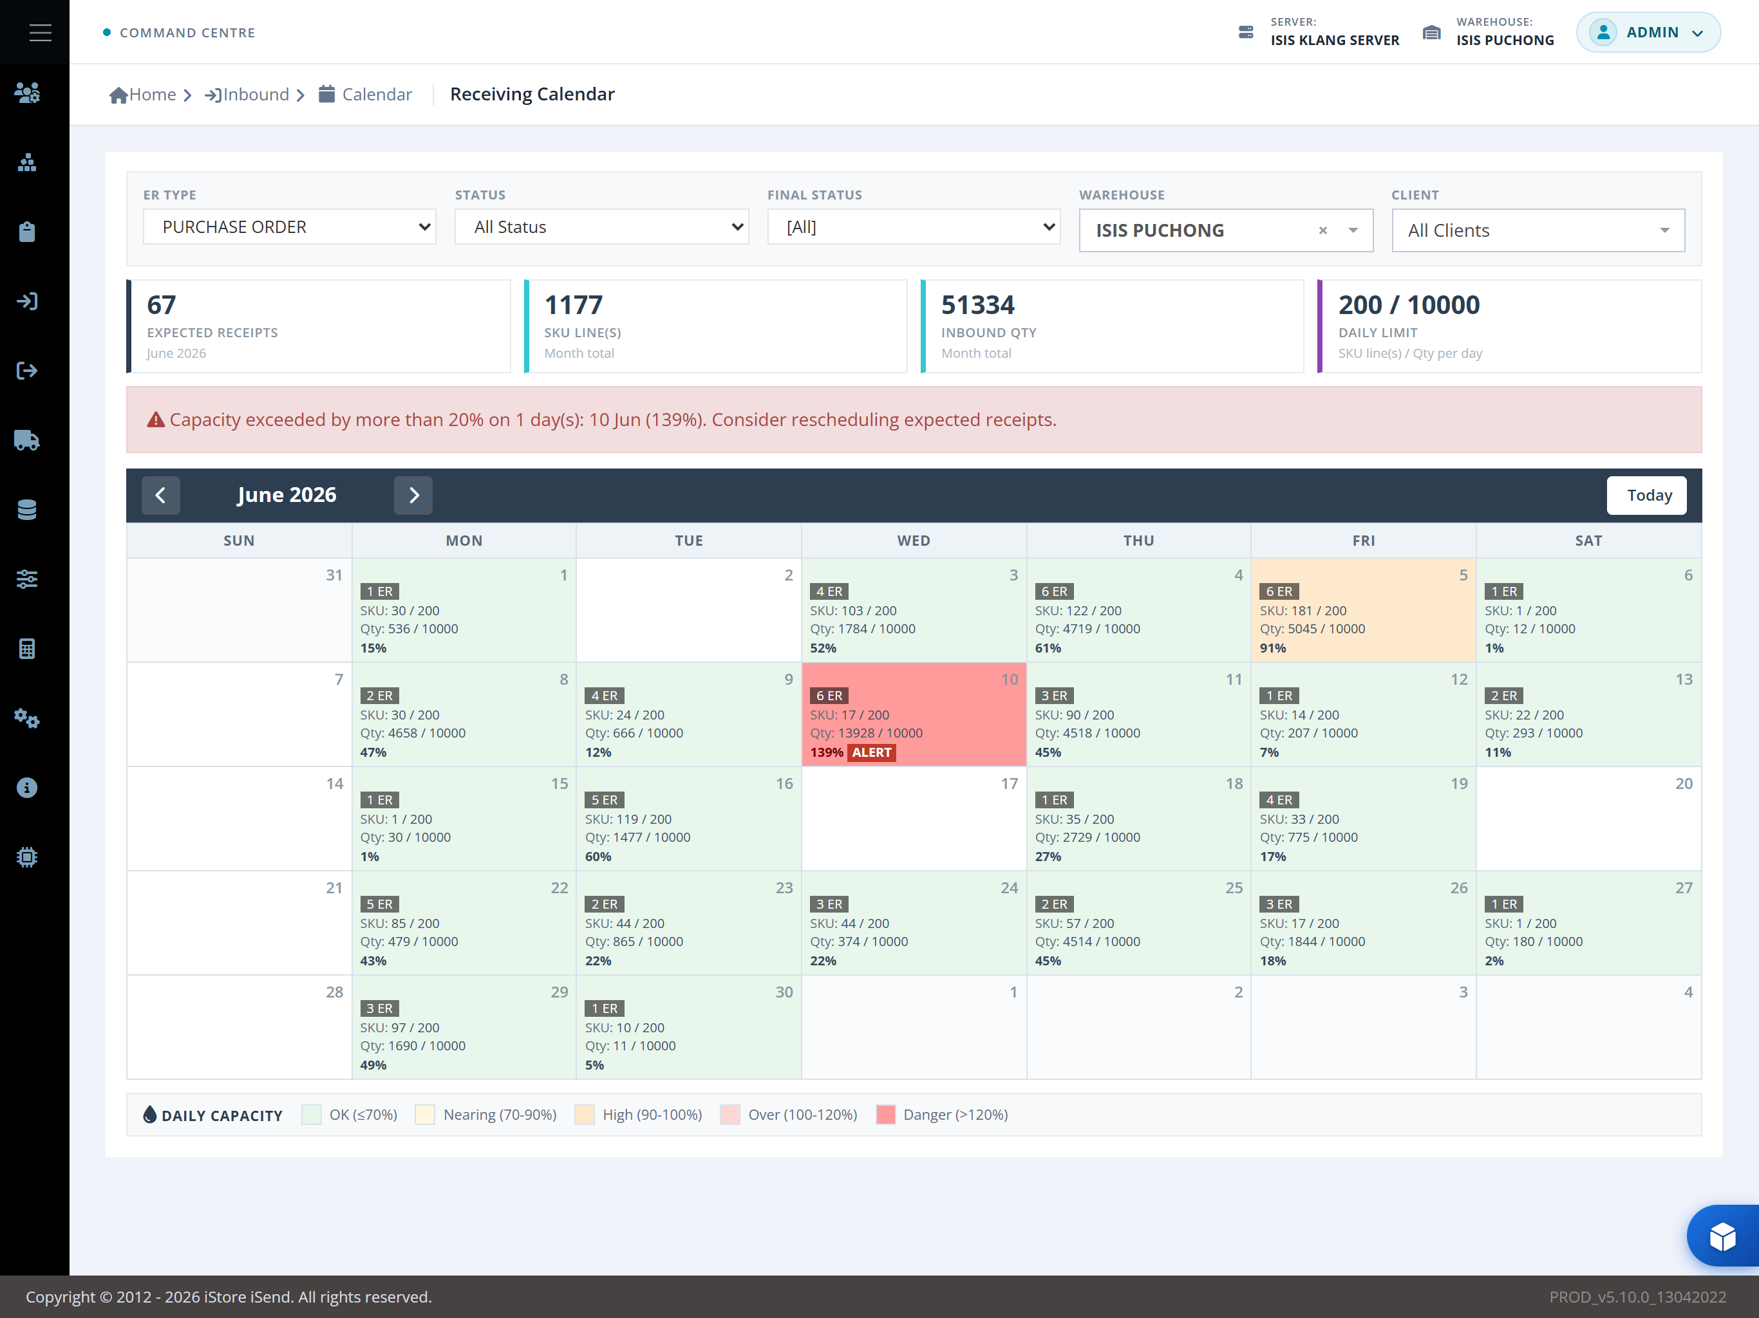
Task: Open the outbound arrow sidebar icon
Action: [x=27, y=371]
